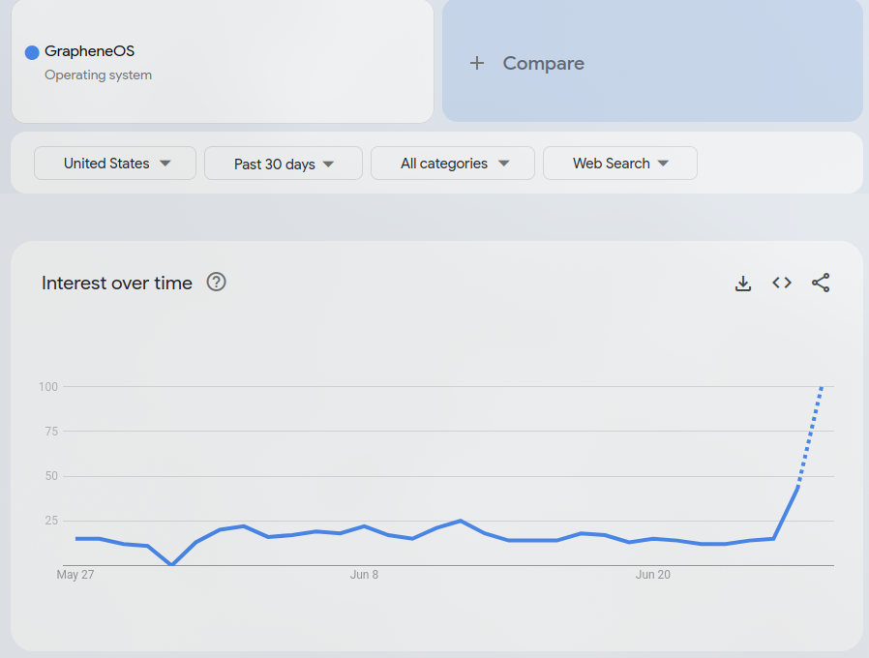869x658 pixels.
Task: Open the embed code icon
Action: pyautogui.click(x=782, y=283)
